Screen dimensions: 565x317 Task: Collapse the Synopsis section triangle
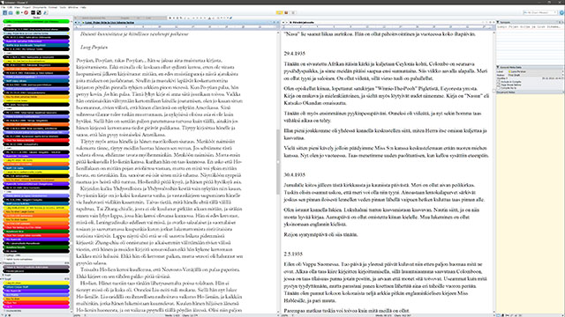[498, 22]
